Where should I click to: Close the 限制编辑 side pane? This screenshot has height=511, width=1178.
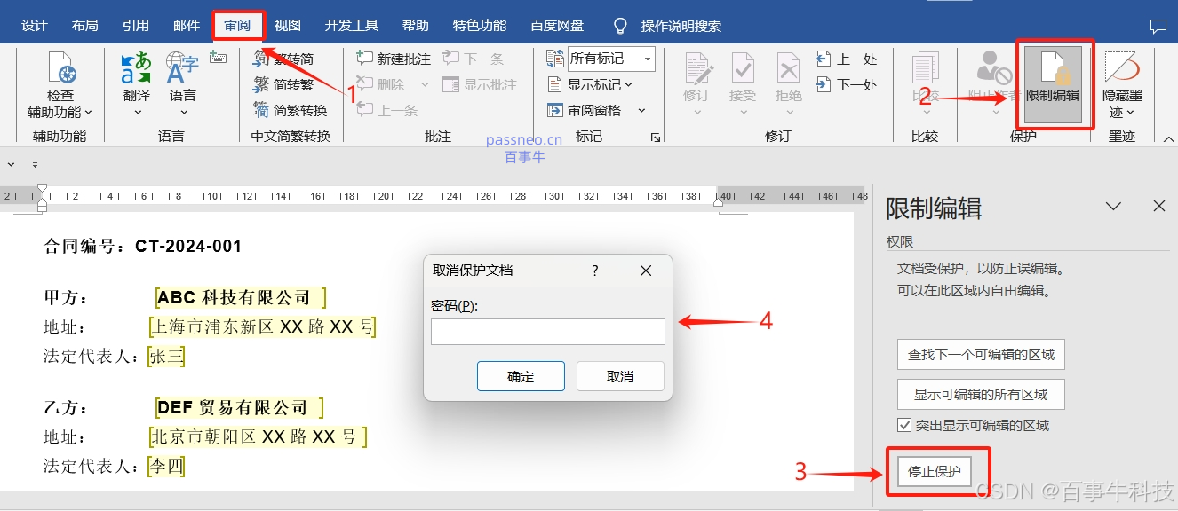coord(1159,206)
